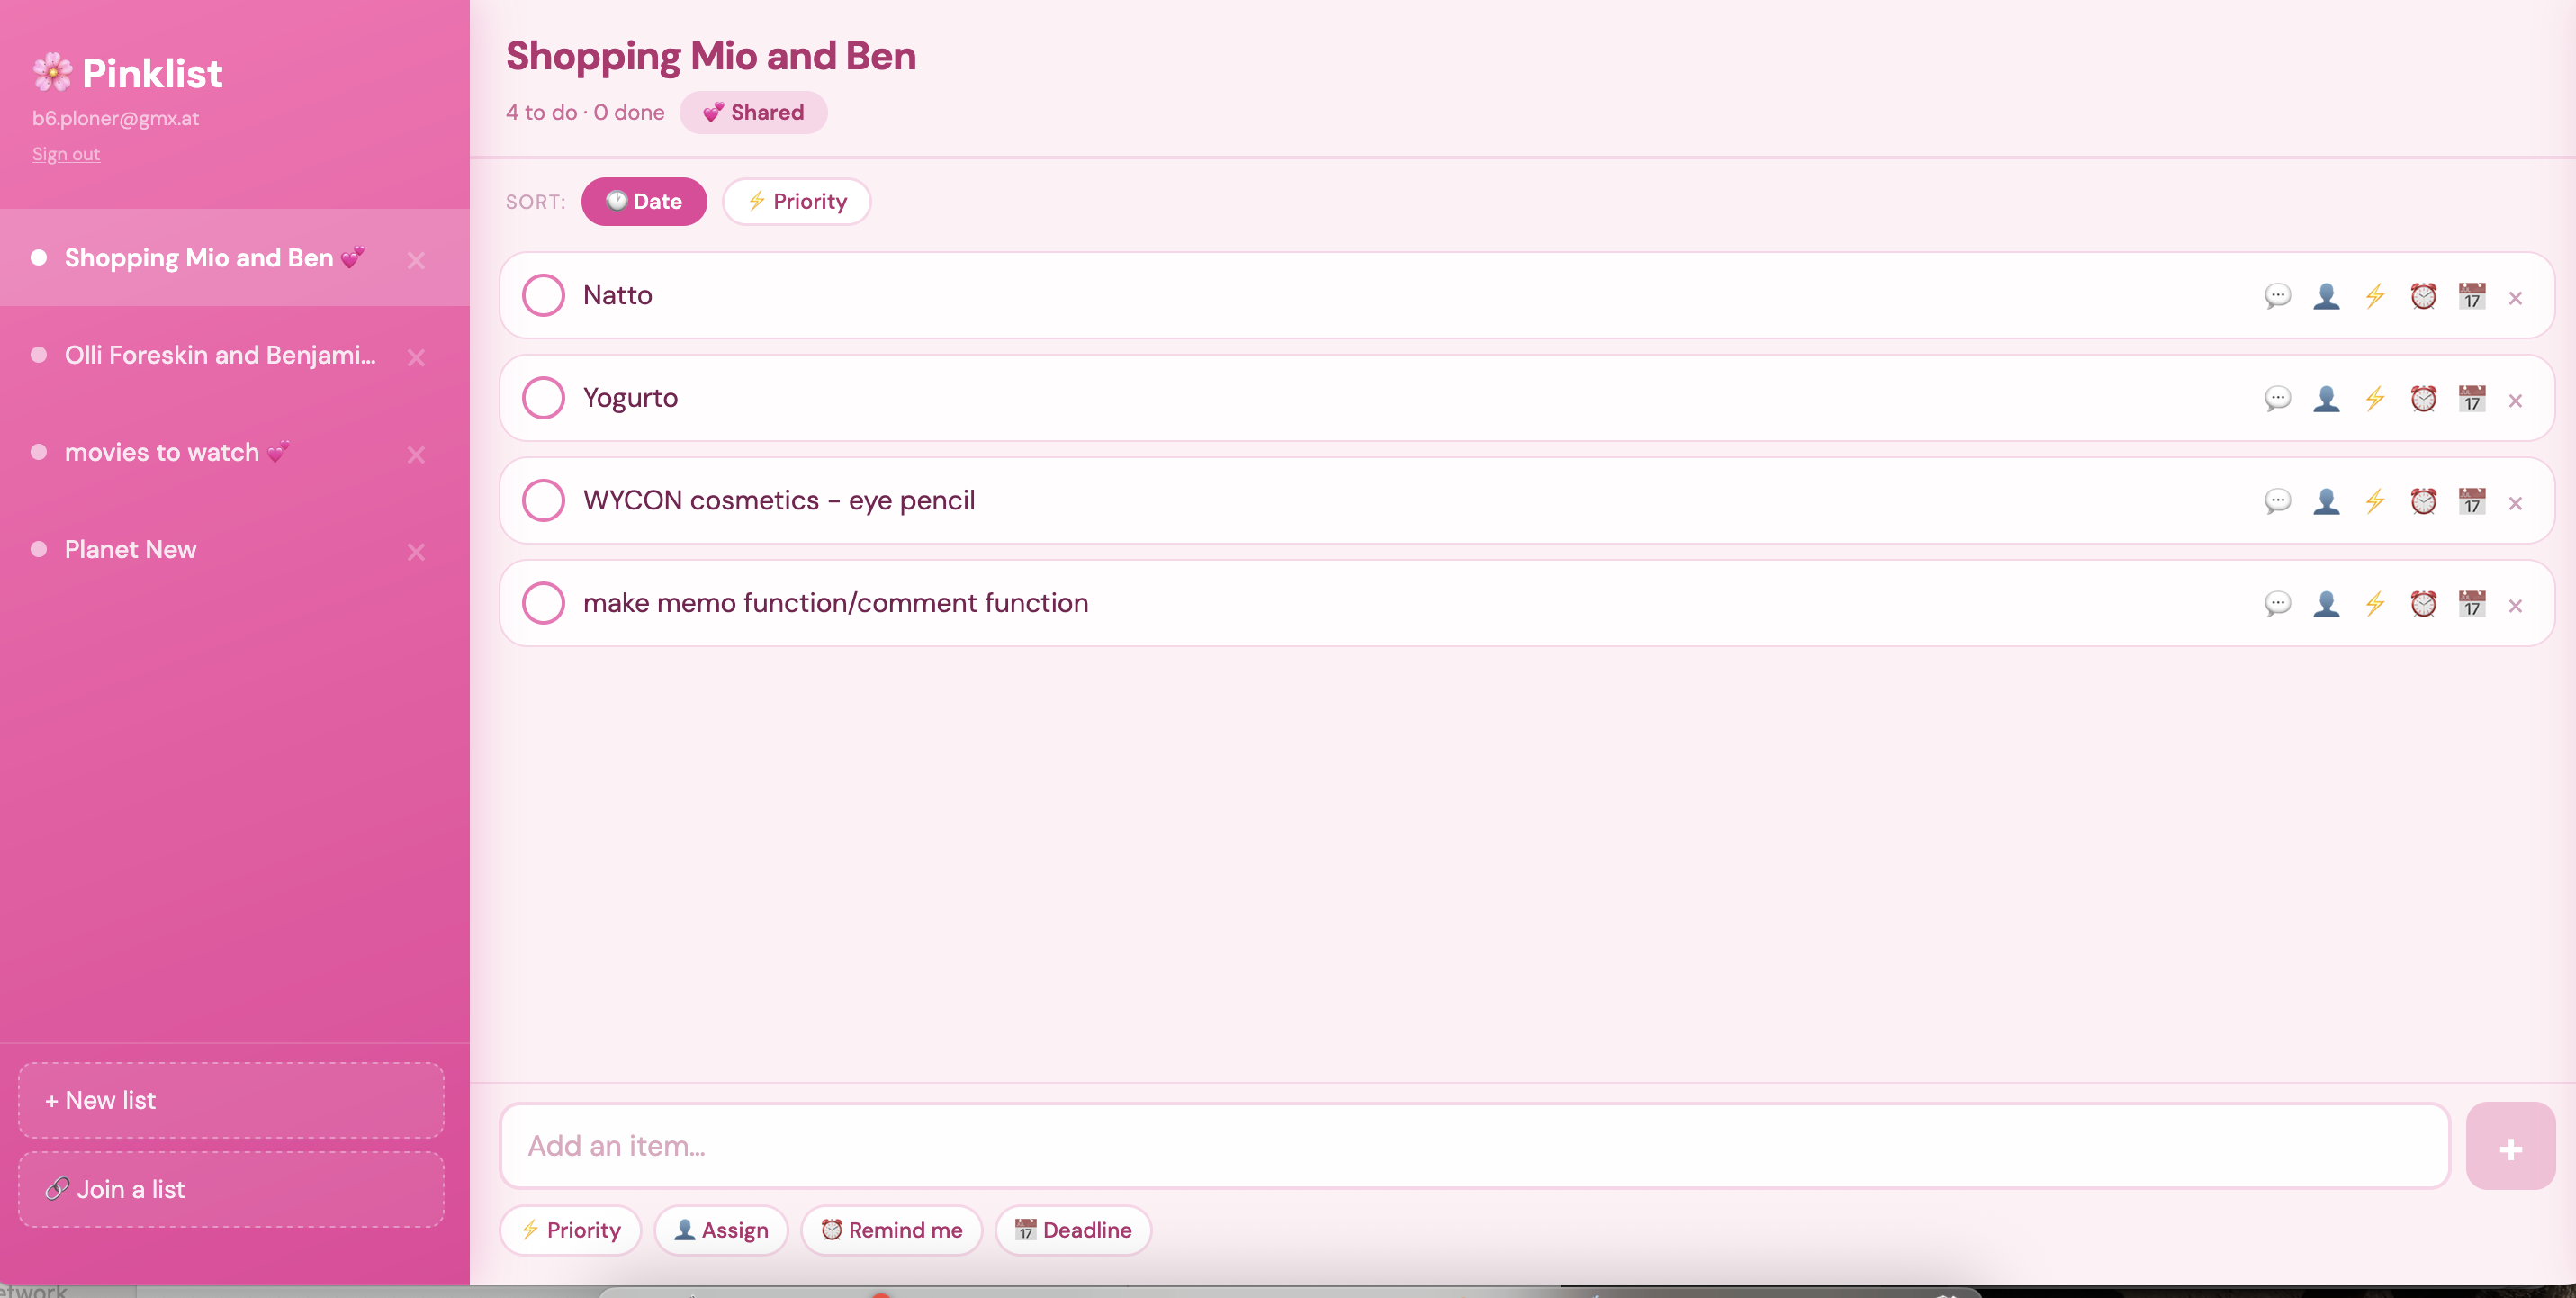Viewport: 2576px width, 1298px height.
Task: Sort items by Priority
Action: coord(796,202)
